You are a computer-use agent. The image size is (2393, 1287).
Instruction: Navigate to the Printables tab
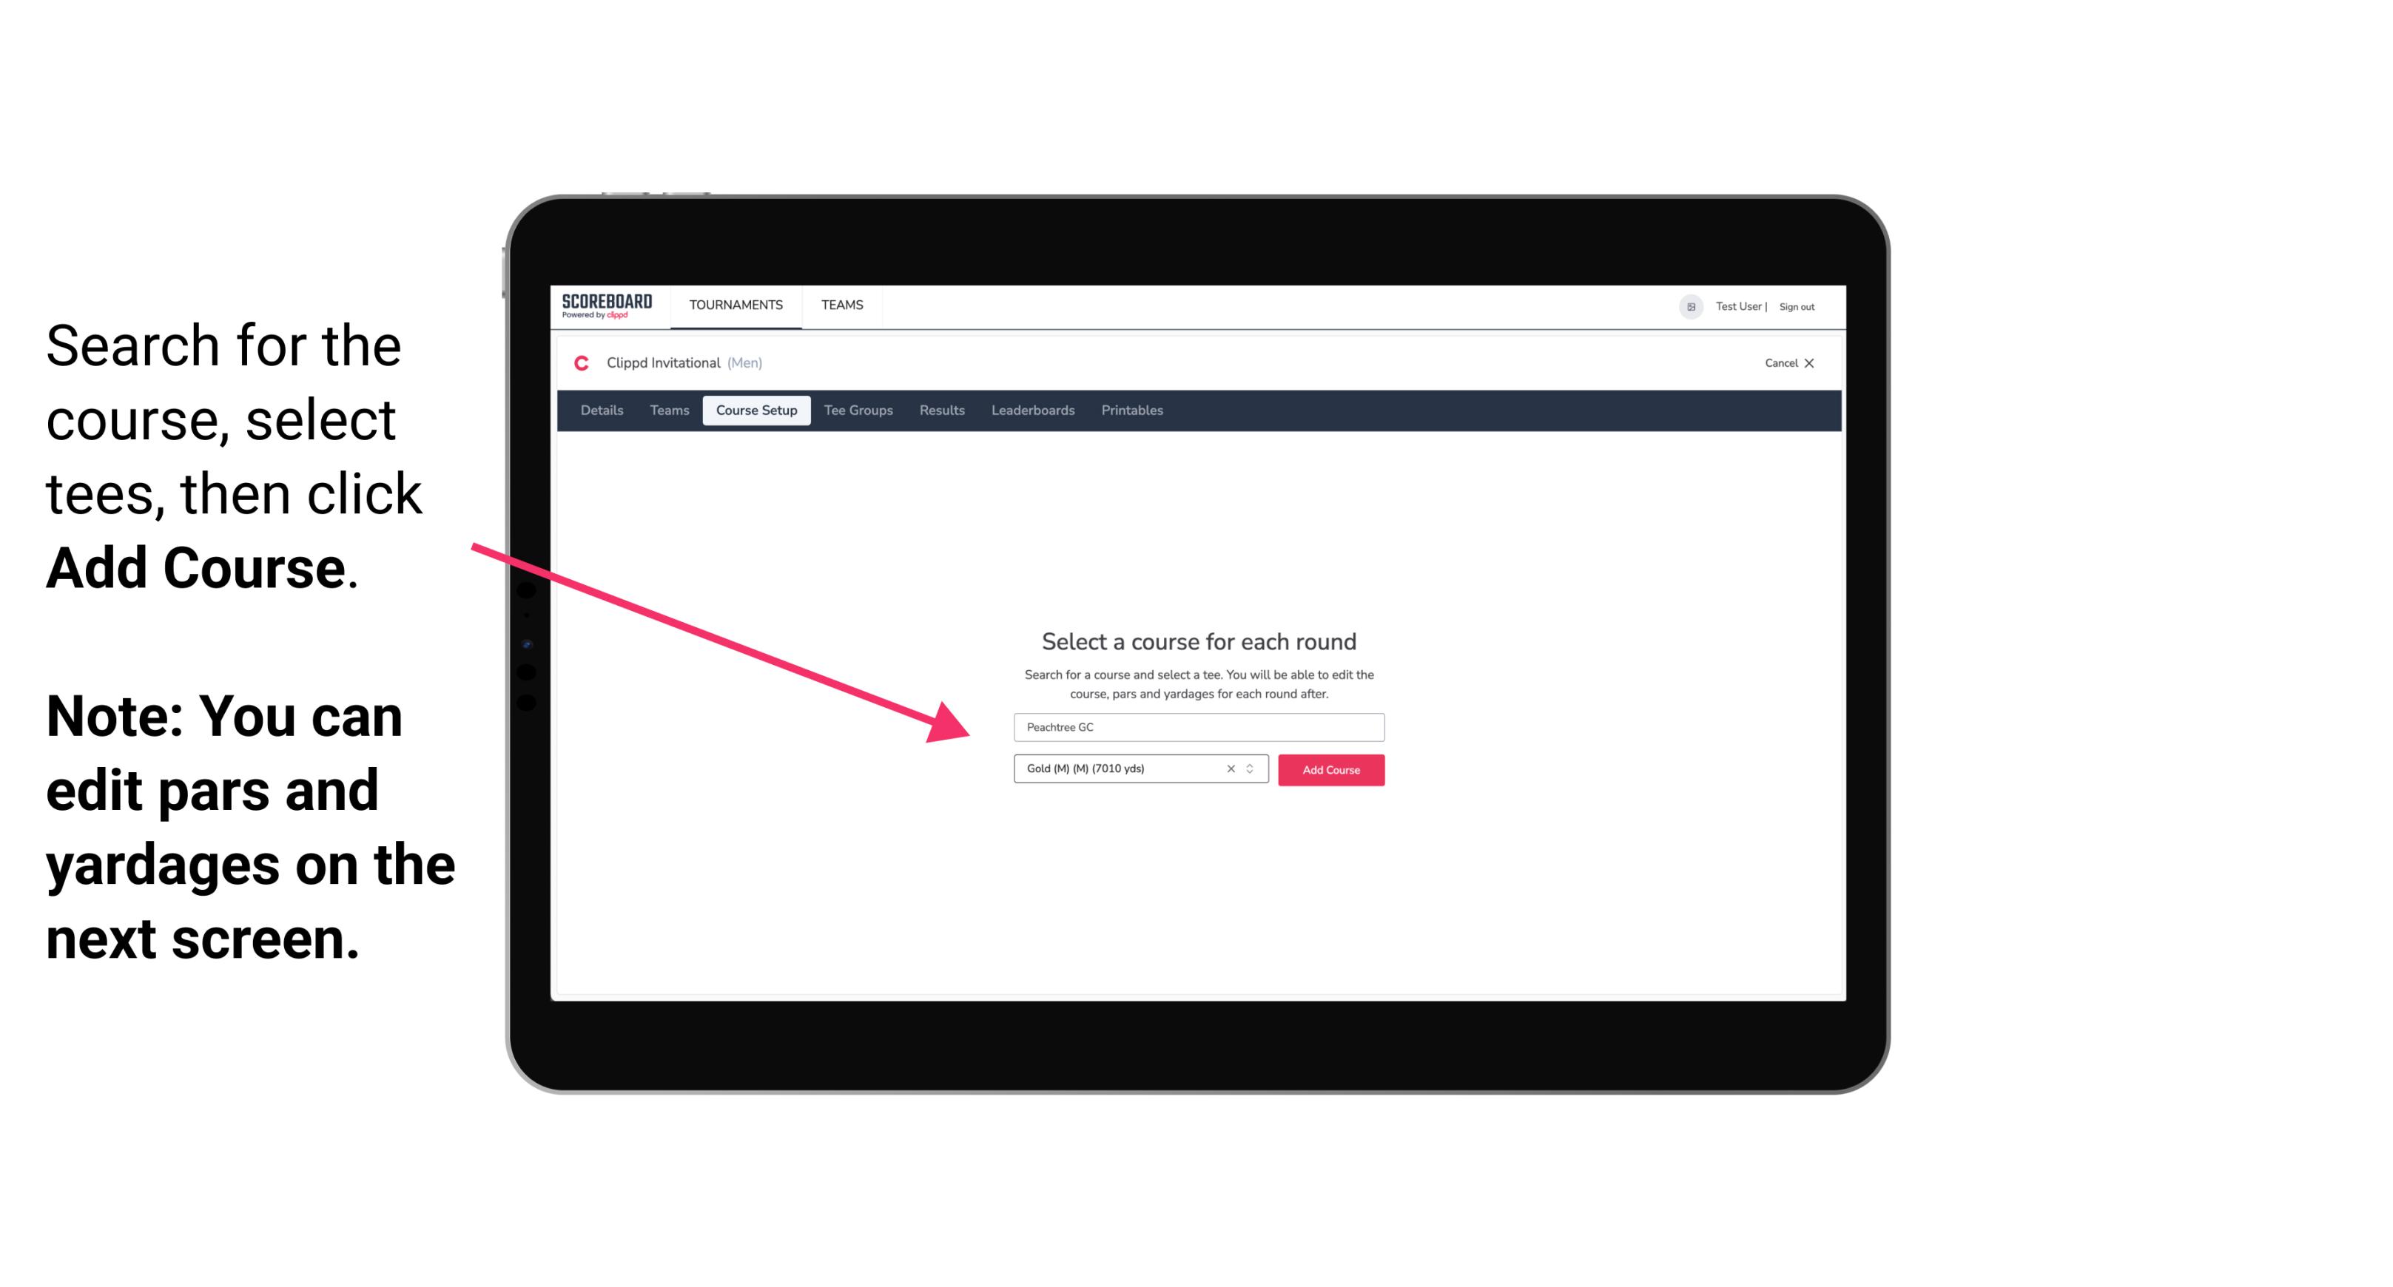pos(1133,411)
